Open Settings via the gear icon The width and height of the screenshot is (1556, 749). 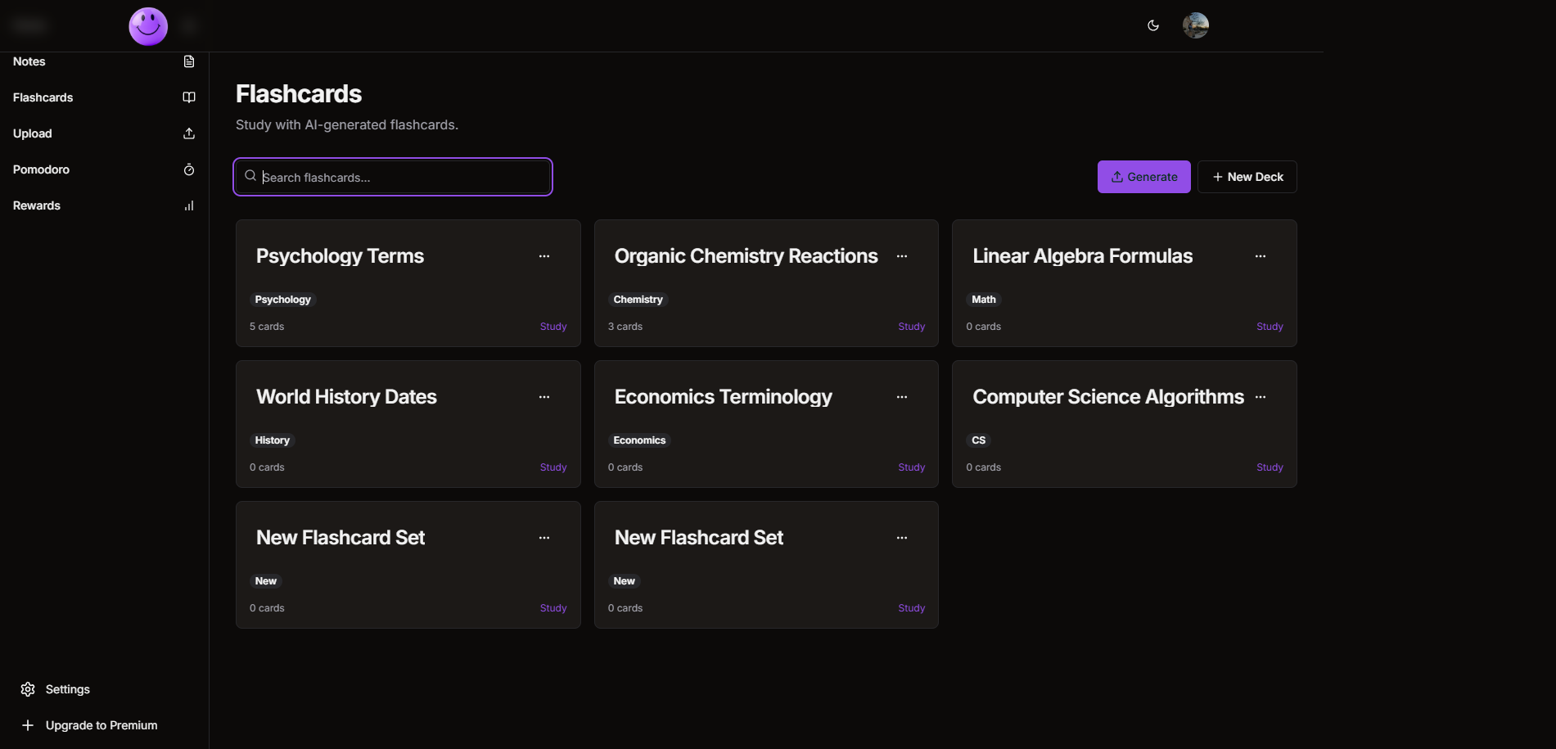tap(28, 689)
